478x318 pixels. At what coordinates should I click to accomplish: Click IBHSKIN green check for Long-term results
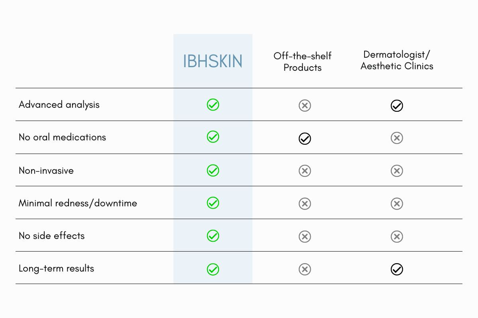[x=213, y=269]
